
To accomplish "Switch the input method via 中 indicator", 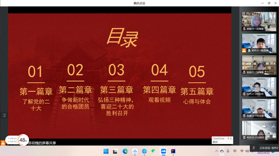I will tap(235, 151).
